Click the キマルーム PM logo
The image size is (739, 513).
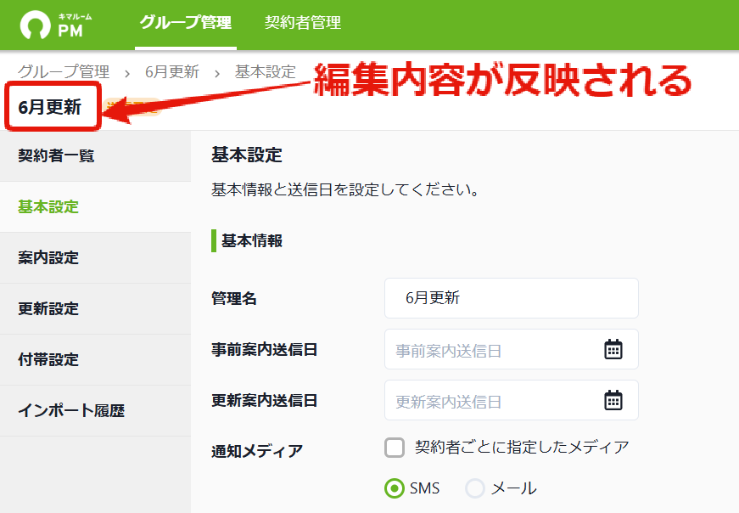tap(56, 25)
